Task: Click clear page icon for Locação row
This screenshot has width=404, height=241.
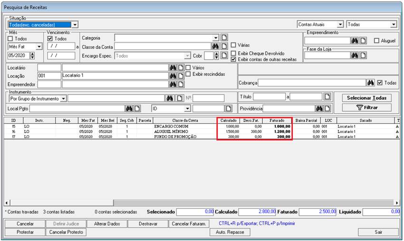Action: coord(181,76)
